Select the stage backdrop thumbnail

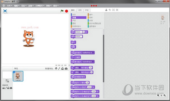pyautogui.click(x=7, y=75)
